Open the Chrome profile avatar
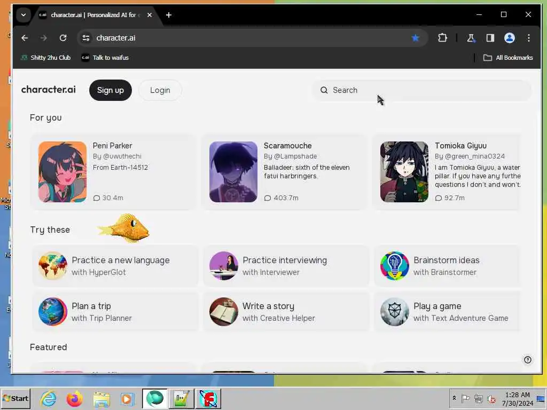547x410 pixels. pyautogui.click(x=509, y=38)
